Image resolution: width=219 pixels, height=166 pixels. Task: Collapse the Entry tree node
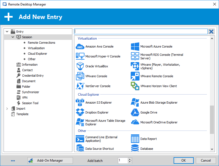pos(7,32)
